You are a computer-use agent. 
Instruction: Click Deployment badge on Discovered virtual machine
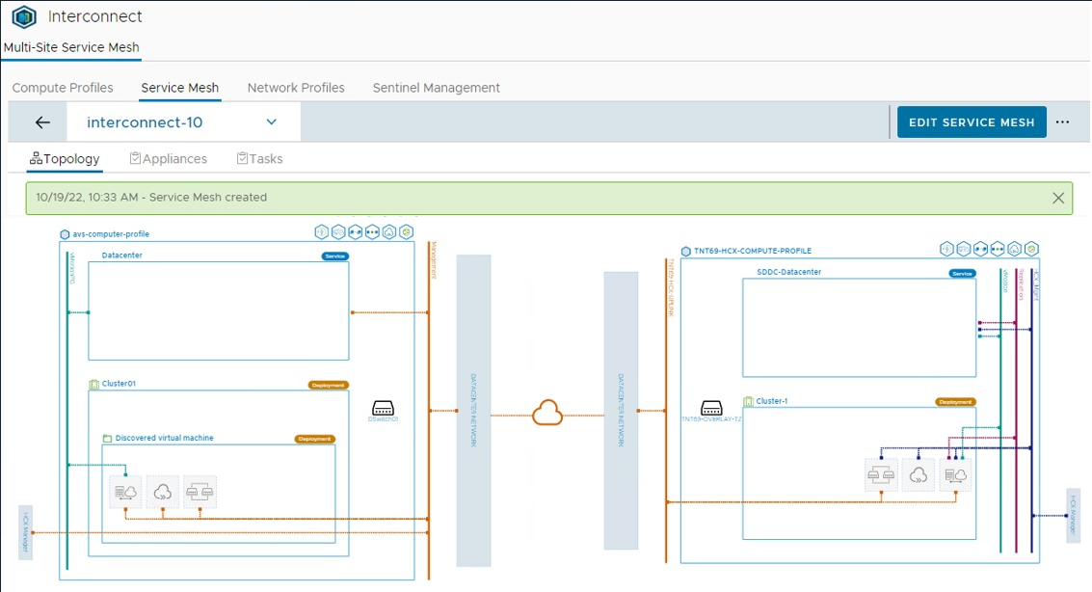[315, 439]
